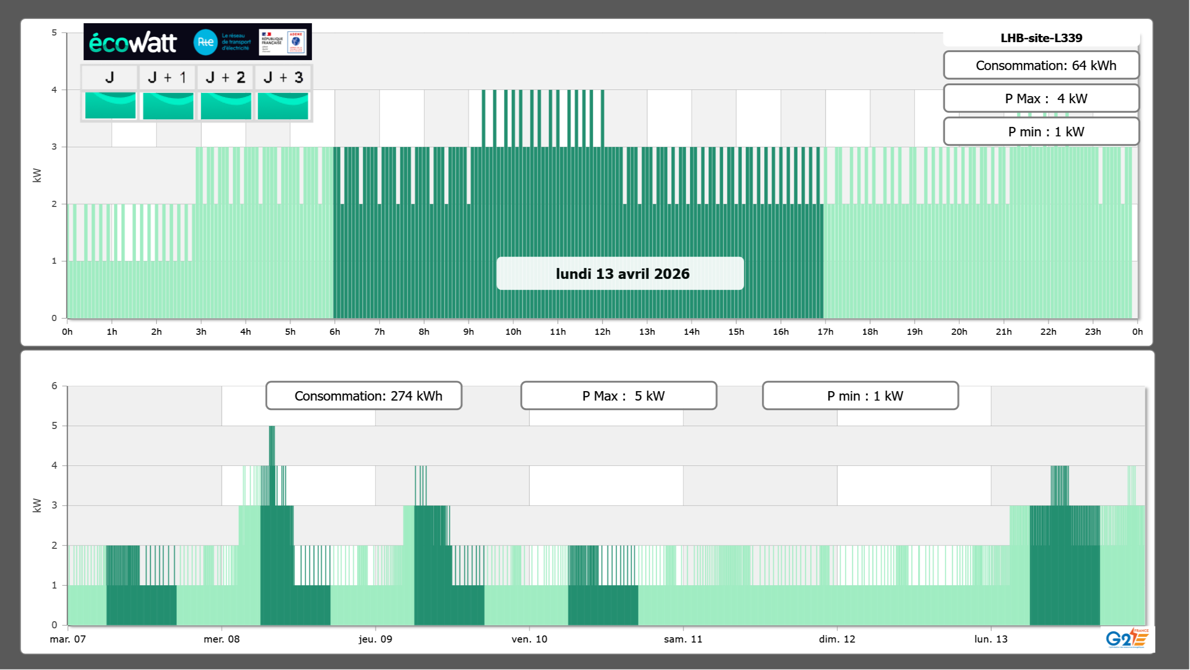Click the RTE round logo
The width and height of the screenshot is (1190, 670).
pyautogui.click(x=205, y=42)
